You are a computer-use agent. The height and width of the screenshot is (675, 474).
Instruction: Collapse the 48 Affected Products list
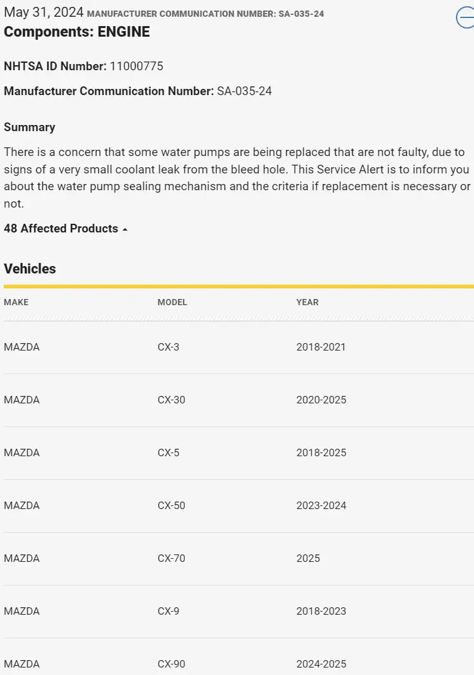pyautogui.click(x=65, y=229)
